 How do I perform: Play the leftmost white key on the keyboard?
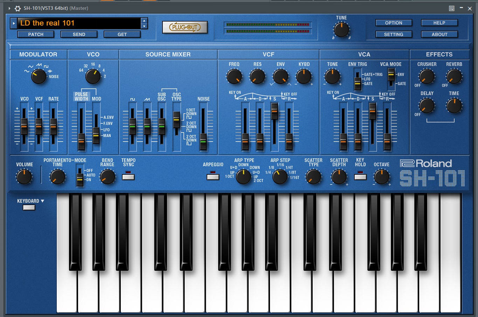pyautogui.click(x=67, y=292)
